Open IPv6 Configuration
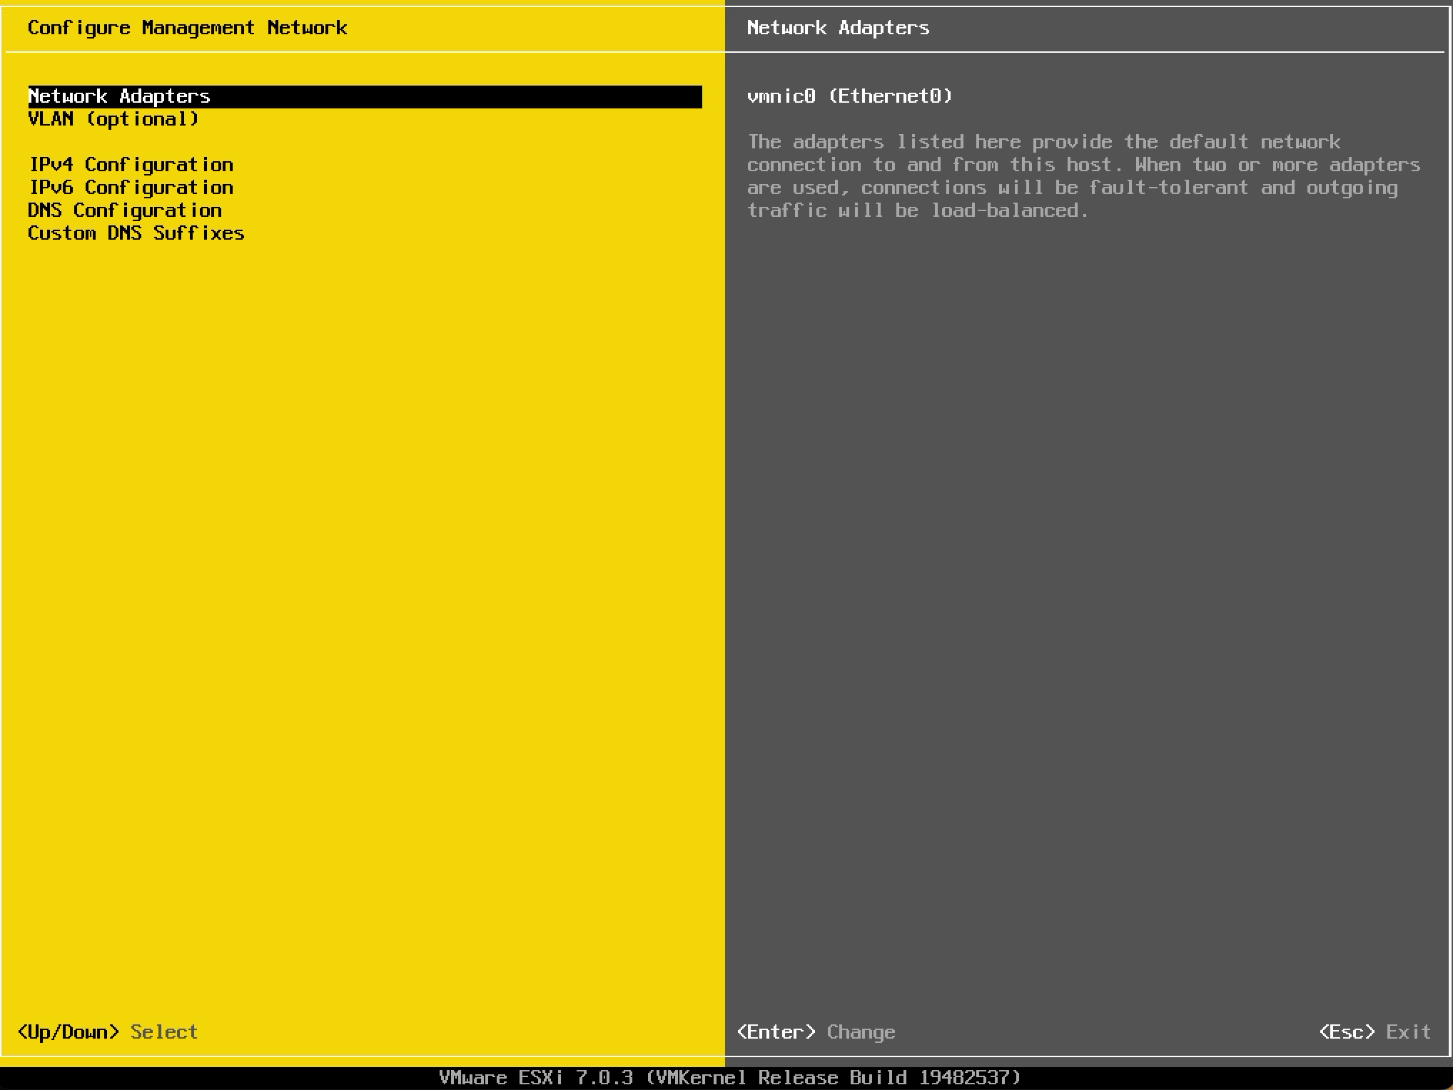This screenshot has width=1453, height=1090. pyautogui.click(x=131, y=188)
